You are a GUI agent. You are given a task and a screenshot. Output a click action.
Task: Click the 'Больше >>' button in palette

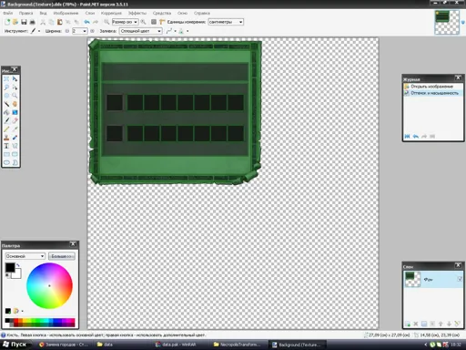(x=62, y=256)
